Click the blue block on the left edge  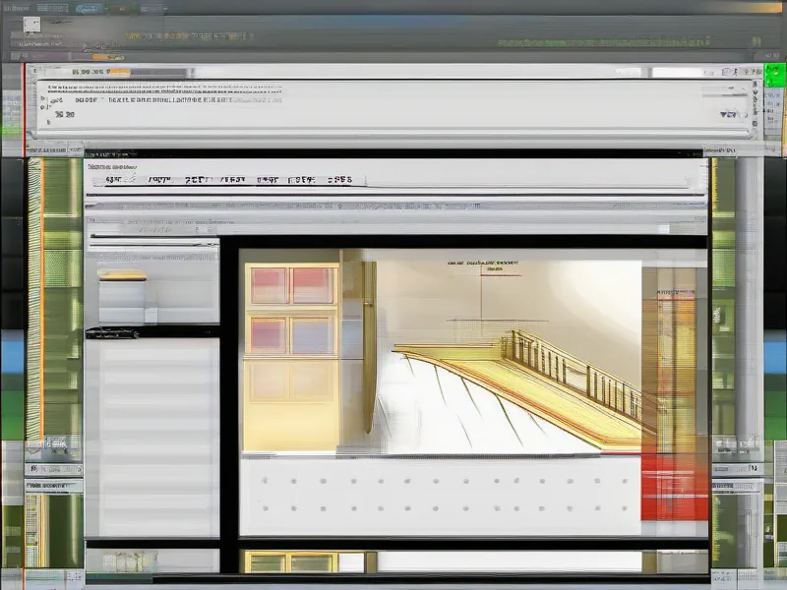click(x=12, y=356)
